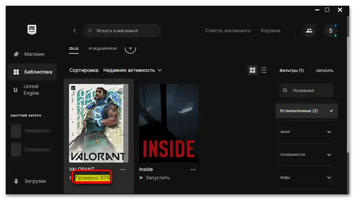Viewport: 355px width, 200px height.
Task: Click the library grid icon
Action: pyautogui.click(x=16, y=72)
